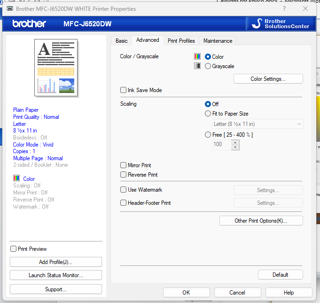The image size is (320, 303).
Task: Click the grayscale gradient icon
Action: 197,66
